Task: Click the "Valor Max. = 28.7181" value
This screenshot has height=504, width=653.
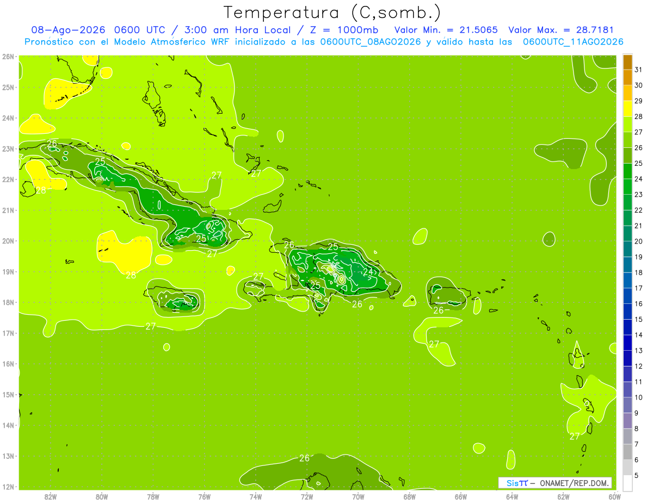Action: [x=561, y=30]
